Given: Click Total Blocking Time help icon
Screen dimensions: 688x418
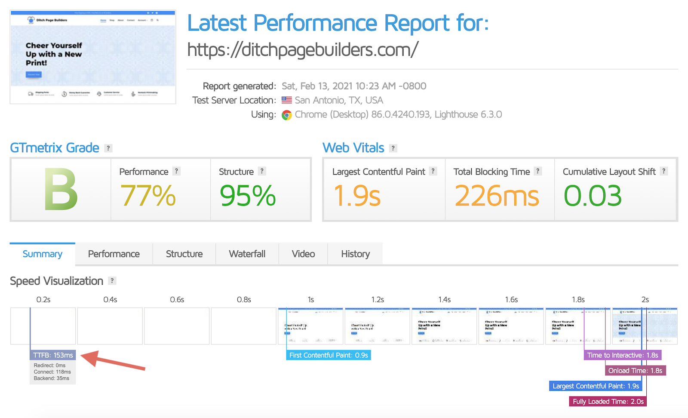Looking at the screenshot, I should [x=537, y=171].
